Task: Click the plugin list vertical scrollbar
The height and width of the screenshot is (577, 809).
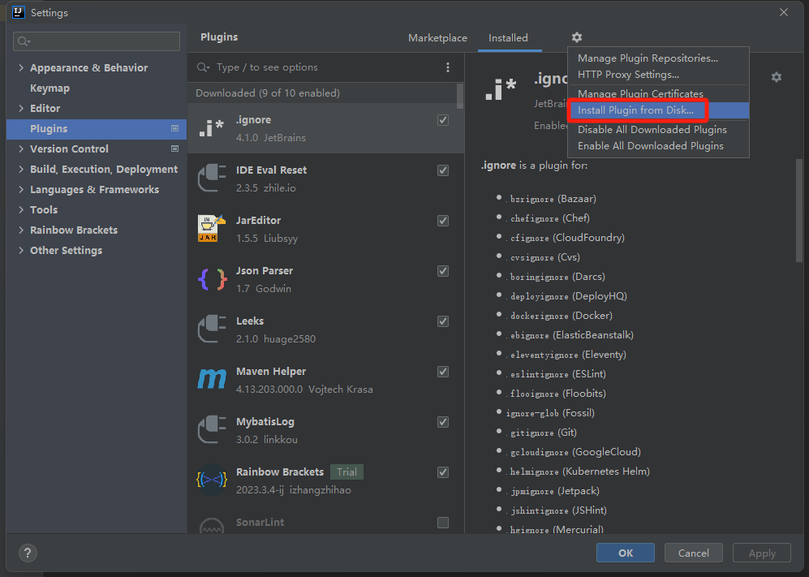Action: point(460,97)
